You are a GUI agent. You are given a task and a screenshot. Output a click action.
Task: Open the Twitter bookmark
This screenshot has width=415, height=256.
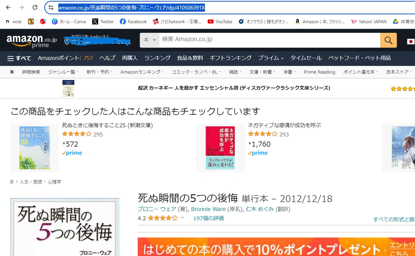[103, 21]
